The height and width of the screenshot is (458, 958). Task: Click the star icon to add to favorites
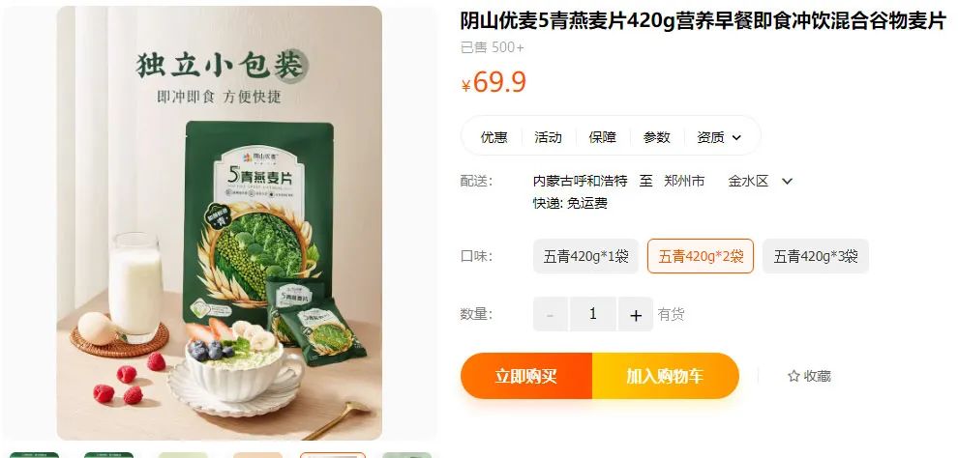793,376
